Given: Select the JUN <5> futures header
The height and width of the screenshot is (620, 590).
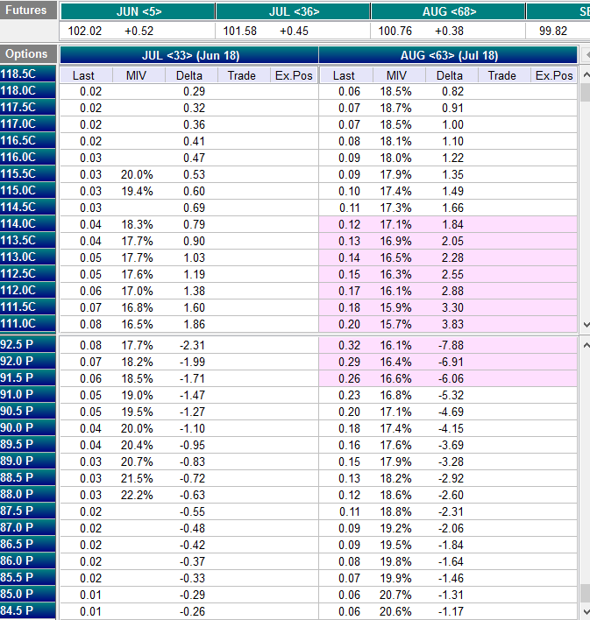Looking at the screenshot, I should pos(138,12).
